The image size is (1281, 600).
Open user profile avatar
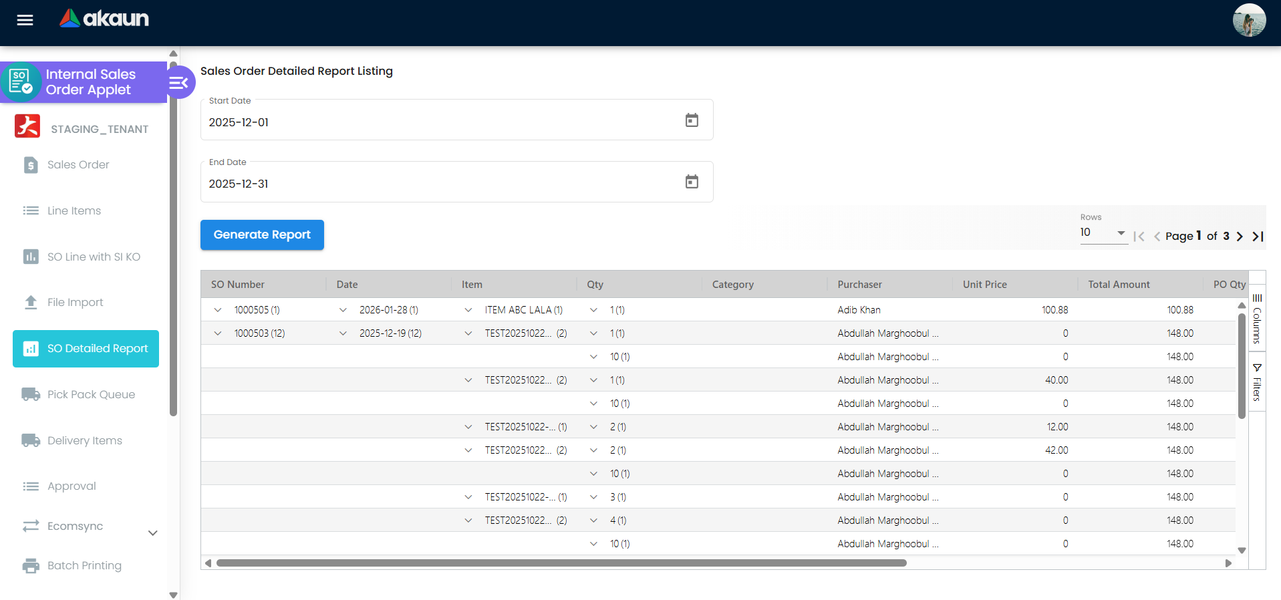pyautogui.click(x=1248, y=20)
